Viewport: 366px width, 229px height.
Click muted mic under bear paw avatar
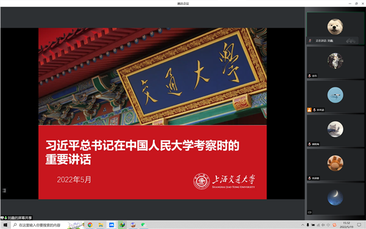tap(310, 178)
